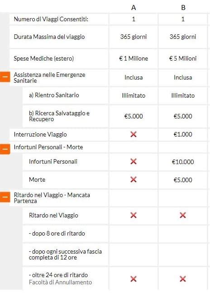Click plan B red X for Ritardo nel Viaggio
This screenshot has height=297, width=210.
(x=183, y=215)
